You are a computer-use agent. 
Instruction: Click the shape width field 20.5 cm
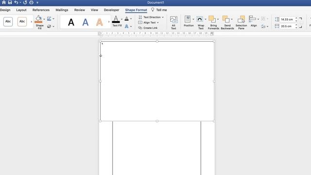coord(287,26)
